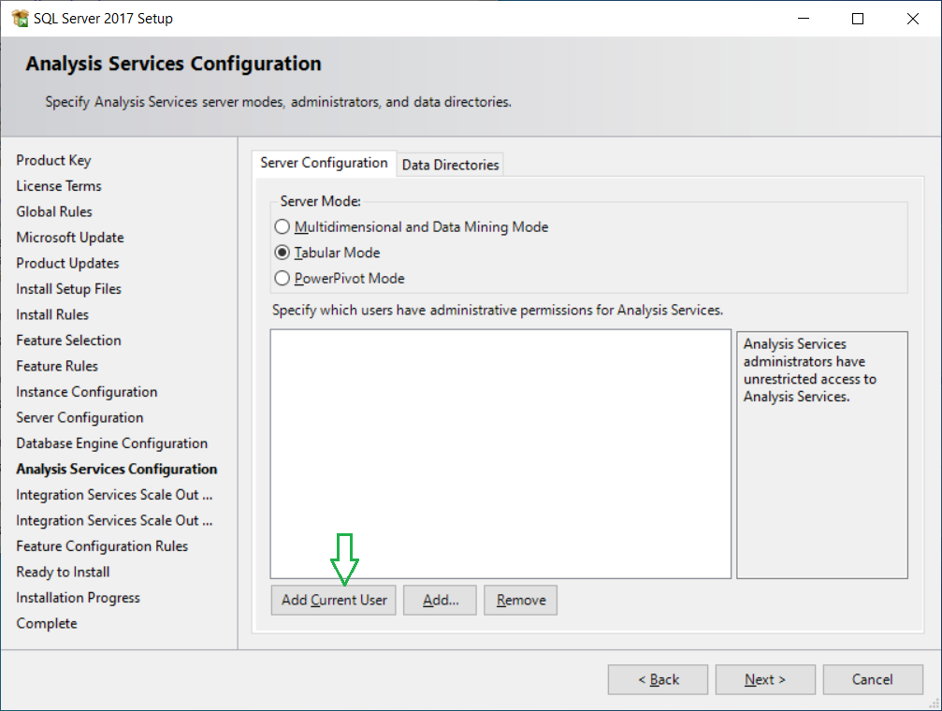942x711 pixels.
Task: Proceed with the Next button
Action: coord(765,680)
